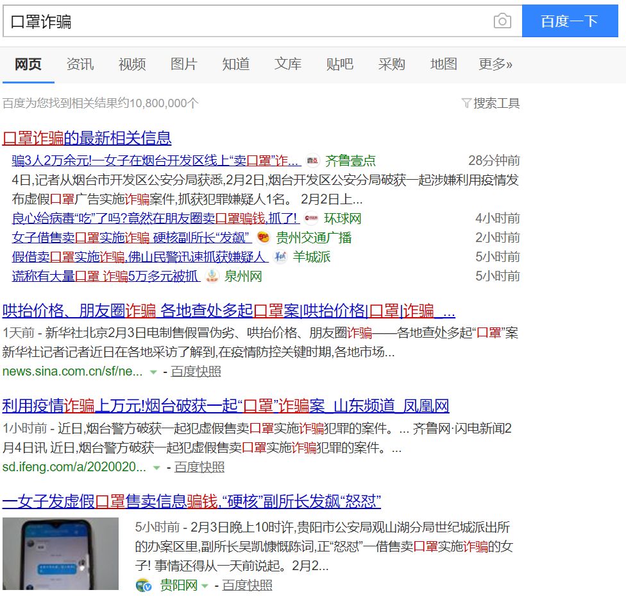
Task: Expand dropdown arrow next to 贵阳网
Action: click(x=205, y=586)
